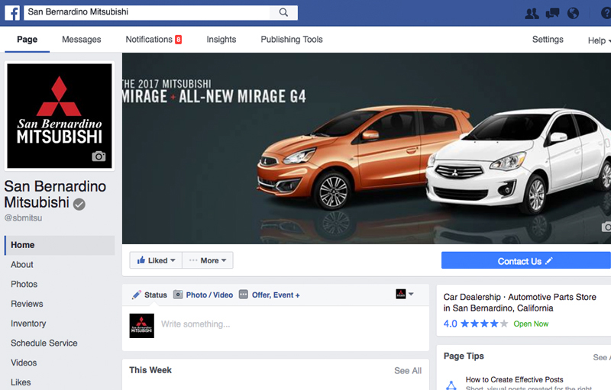
Task: Click the Page Tips heading
Action: coord(464,356)
